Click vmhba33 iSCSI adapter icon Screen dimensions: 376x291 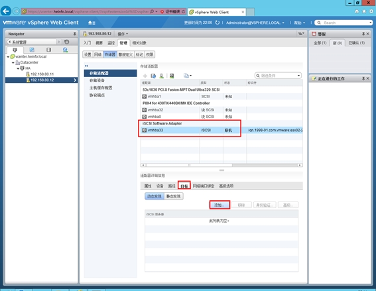pyautogui.click(x=145, y=130)
